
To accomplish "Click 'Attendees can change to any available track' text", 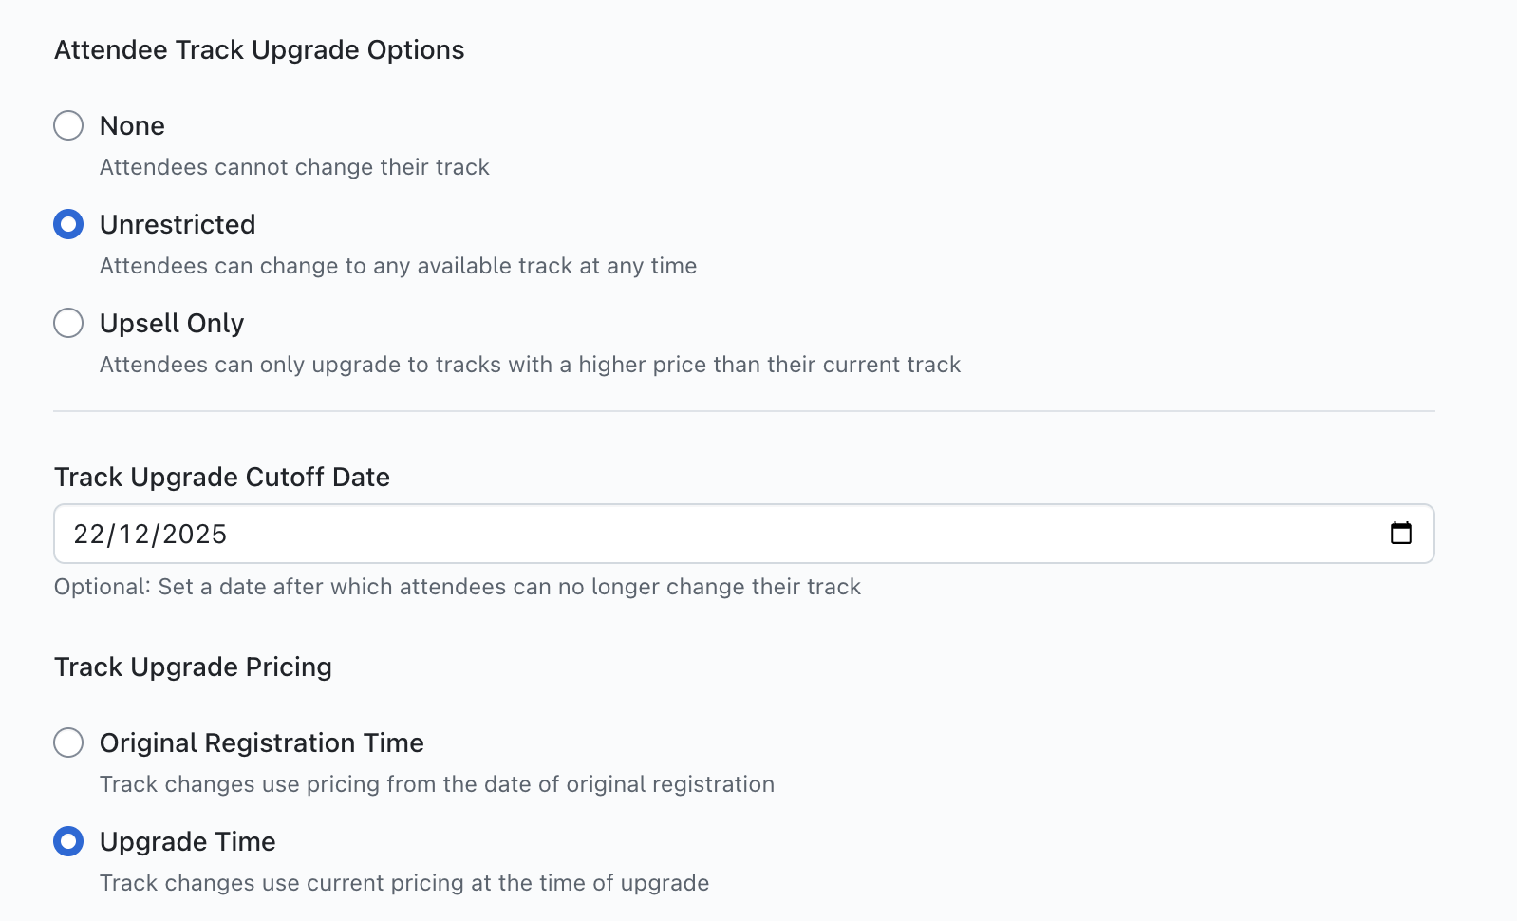I will pos(398,266).
